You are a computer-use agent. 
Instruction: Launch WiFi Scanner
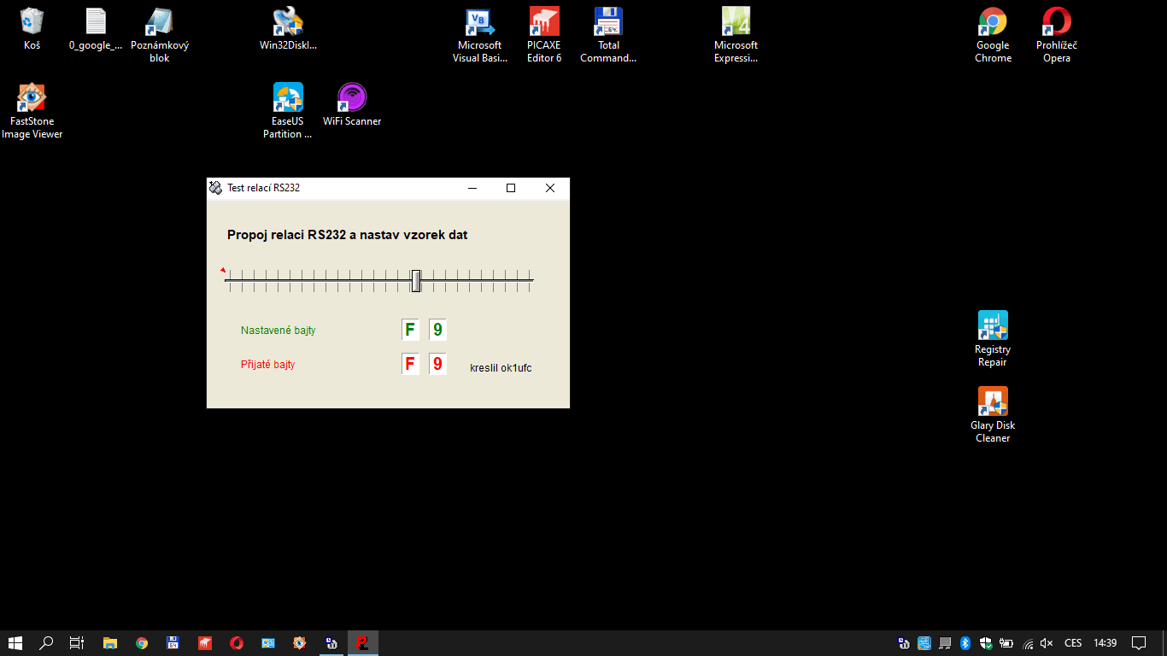(351, 96)
